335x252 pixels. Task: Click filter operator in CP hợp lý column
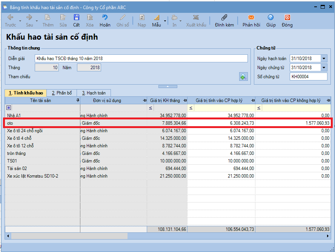click(191, 108)
